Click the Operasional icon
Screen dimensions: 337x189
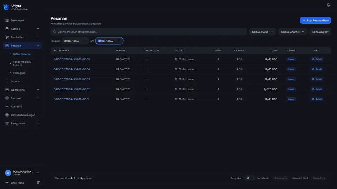[7, 90]
